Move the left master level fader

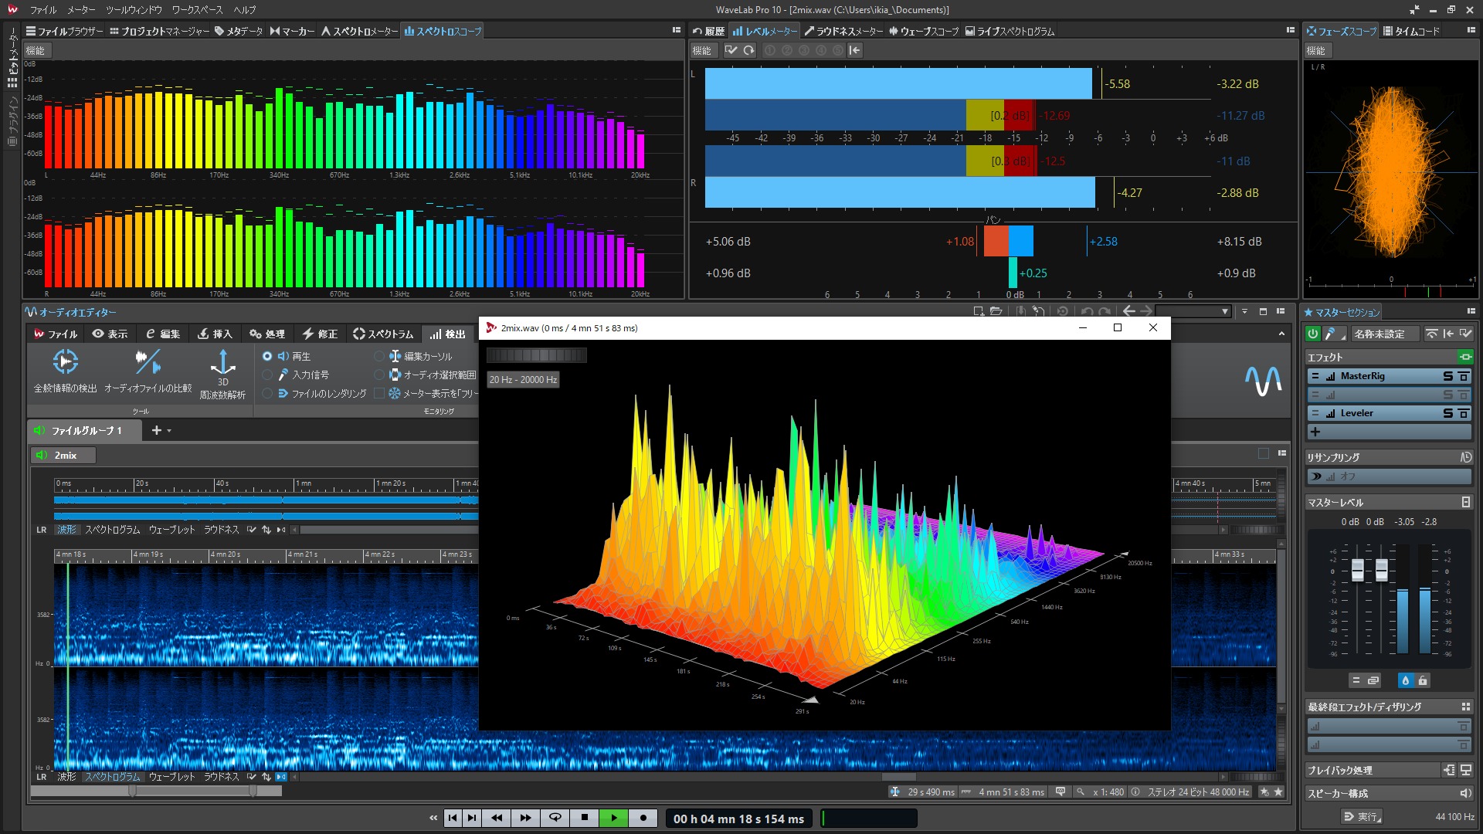(1357, 570)
